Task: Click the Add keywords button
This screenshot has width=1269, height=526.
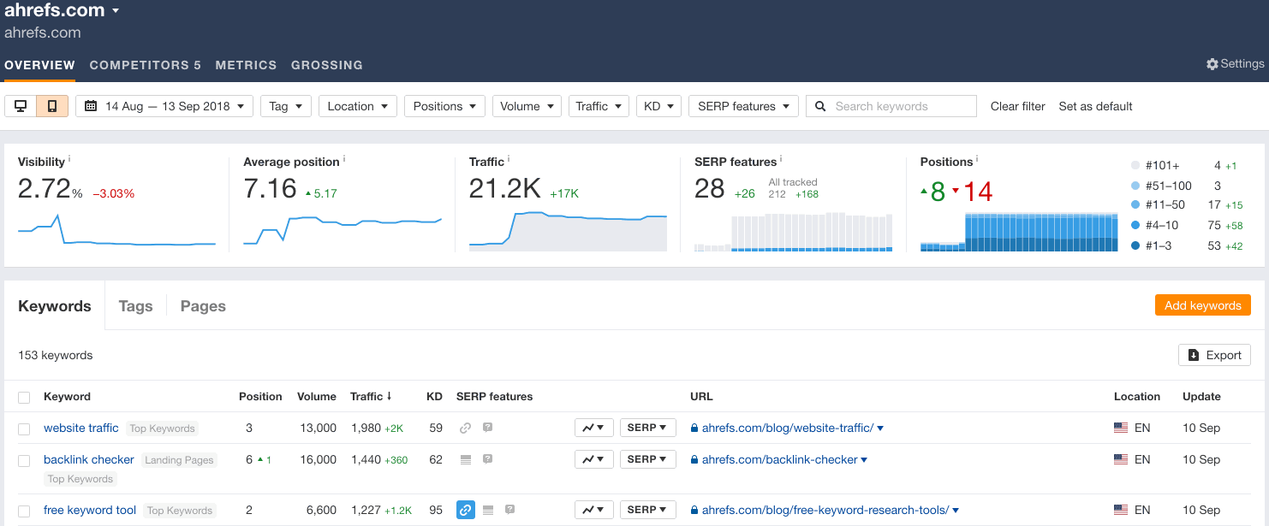Action: [x=1202, y=304]
